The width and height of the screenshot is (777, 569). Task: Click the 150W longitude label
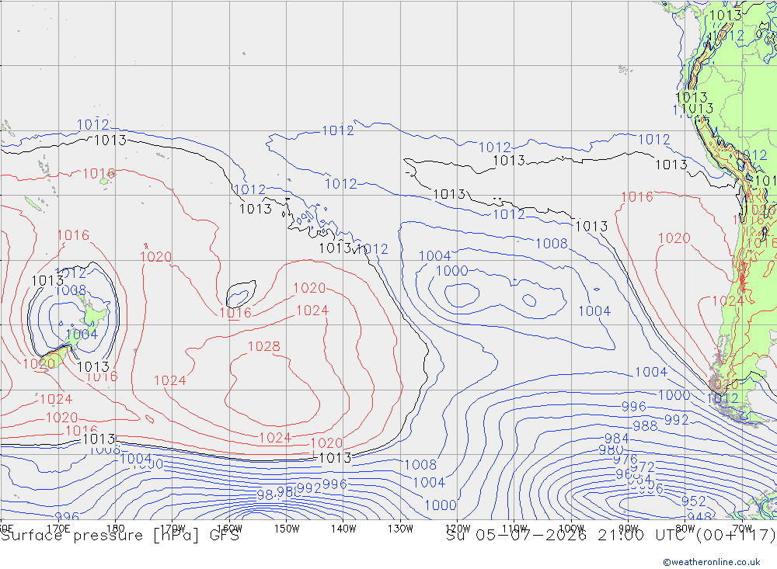pyautogui.click(x=287, y=529)
